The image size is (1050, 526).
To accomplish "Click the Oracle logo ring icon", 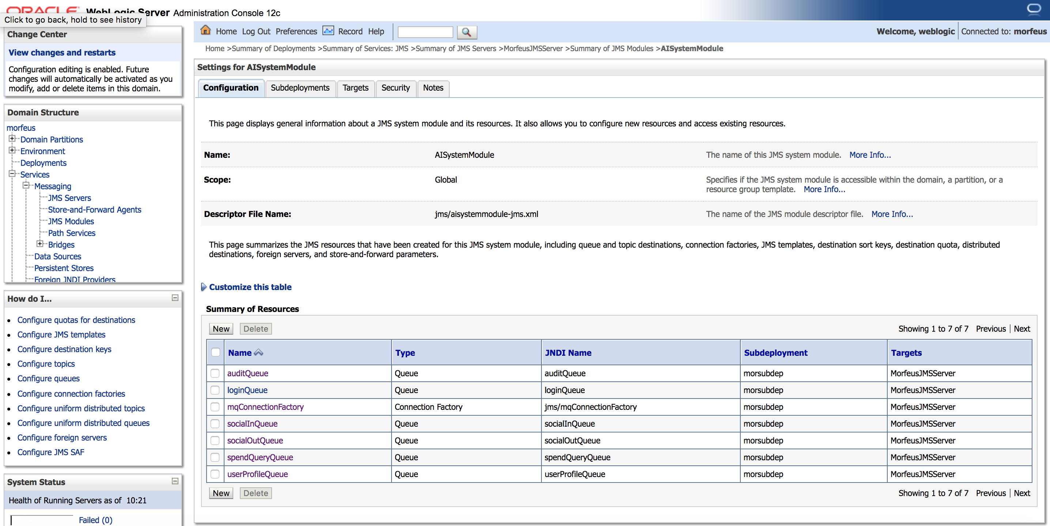I will tap(1034, 8).
